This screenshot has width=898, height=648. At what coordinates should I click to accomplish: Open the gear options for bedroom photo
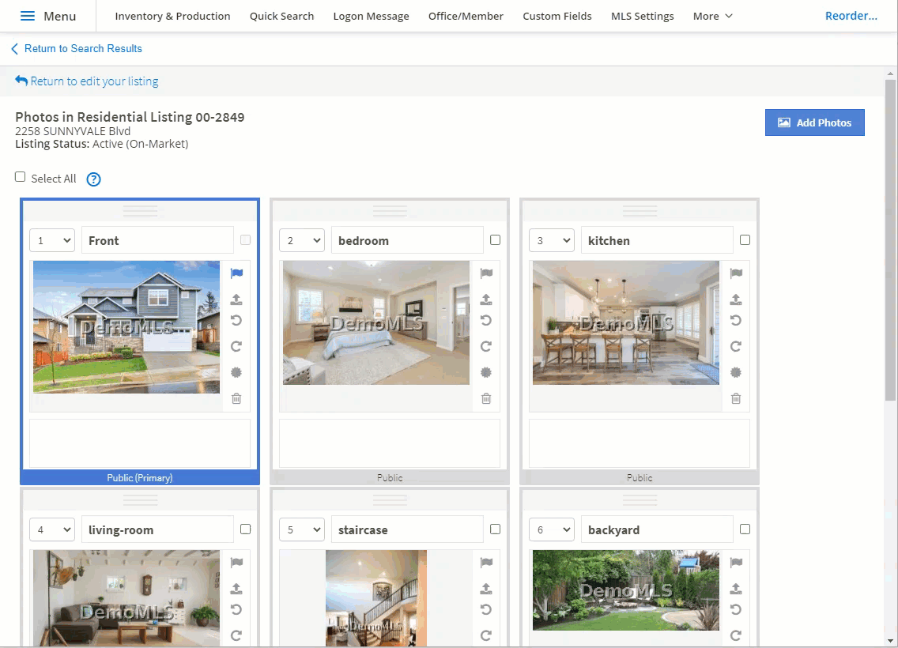(486, 373)
